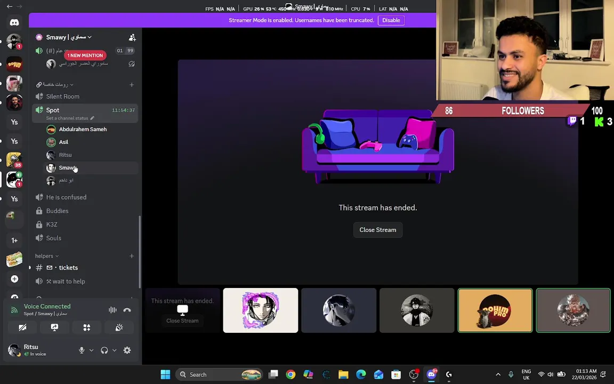Join the Souls voice channel
Screen dimensions: 614x384
(85, 238)
